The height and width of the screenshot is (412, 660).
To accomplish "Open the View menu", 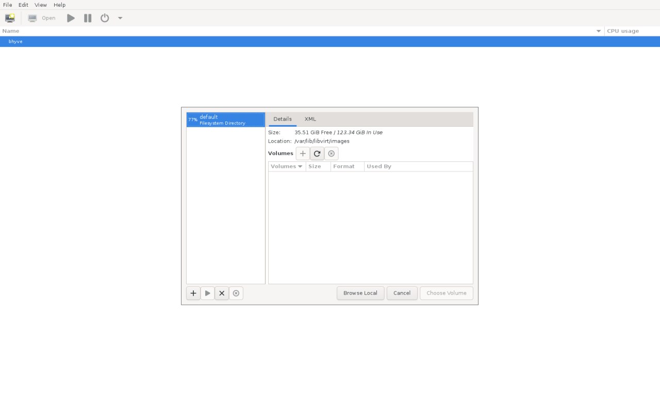I will coord(40,5).
